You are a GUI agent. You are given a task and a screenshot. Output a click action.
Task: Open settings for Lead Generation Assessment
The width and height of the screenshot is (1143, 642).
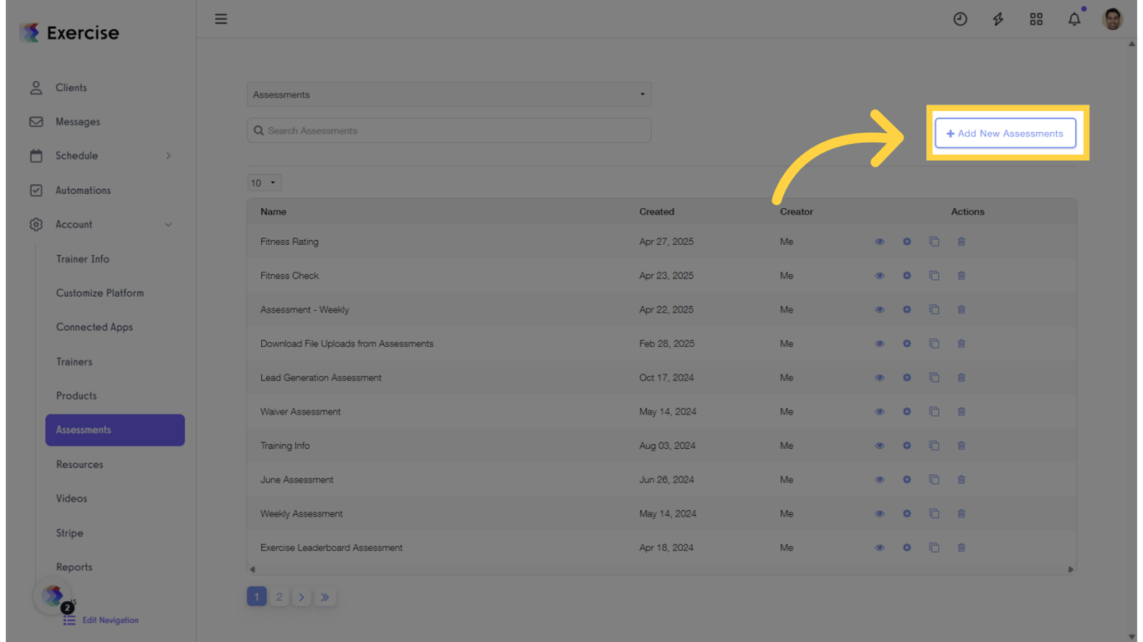pos(906,378)
